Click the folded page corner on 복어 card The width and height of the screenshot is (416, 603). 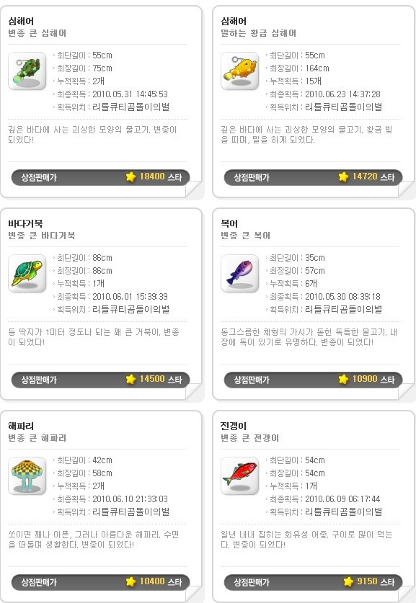point(406,391)
